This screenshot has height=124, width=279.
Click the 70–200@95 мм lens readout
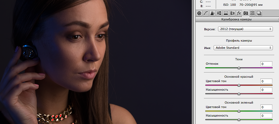(252, 5)
